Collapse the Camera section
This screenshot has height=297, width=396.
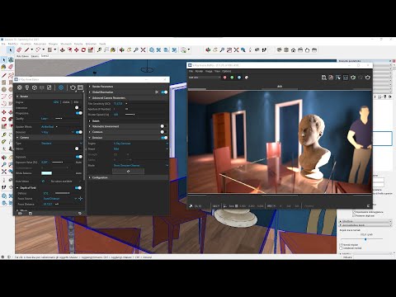click(17, 138)
